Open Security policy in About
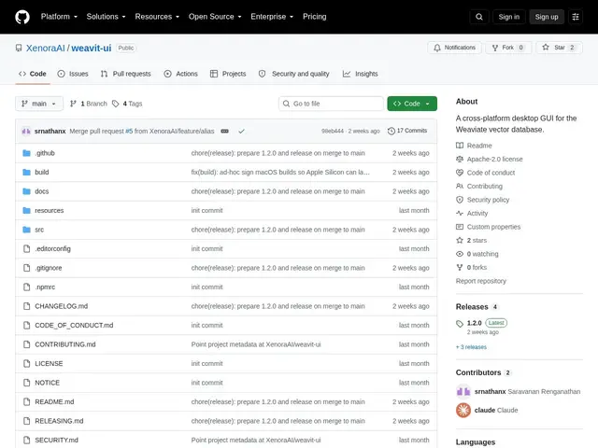 point(483,200)
